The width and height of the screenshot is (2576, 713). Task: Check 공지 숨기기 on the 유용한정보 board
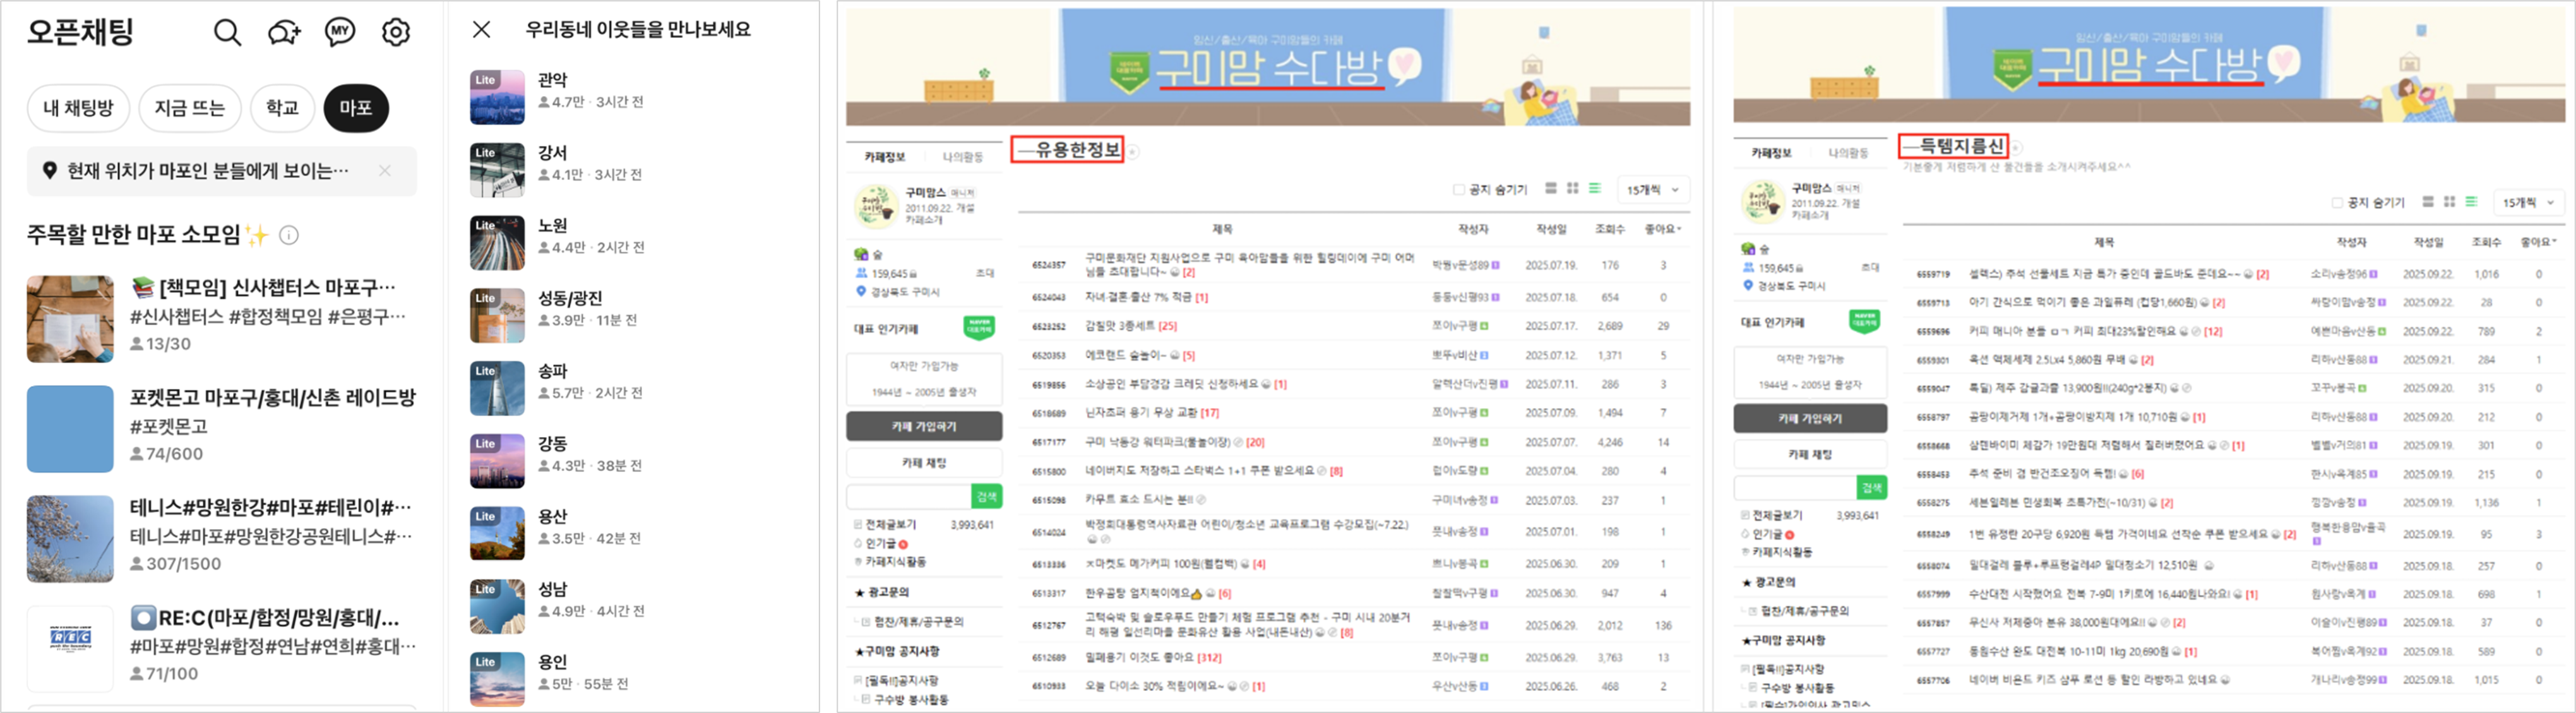click(x=1458, y=190)
